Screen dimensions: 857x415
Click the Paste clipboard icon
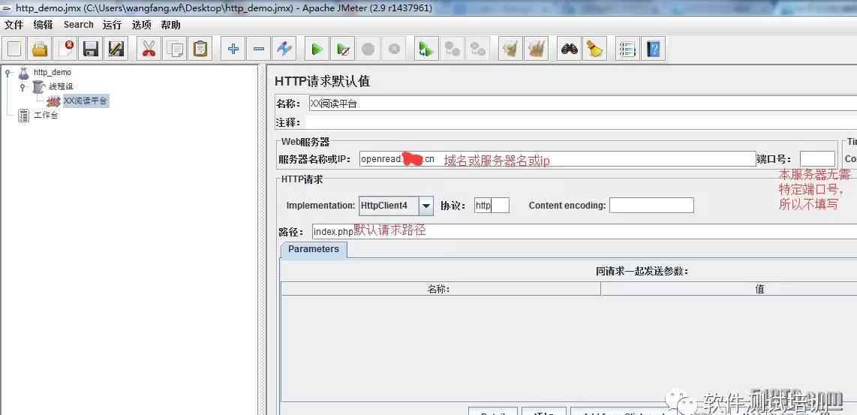[200, 50]
